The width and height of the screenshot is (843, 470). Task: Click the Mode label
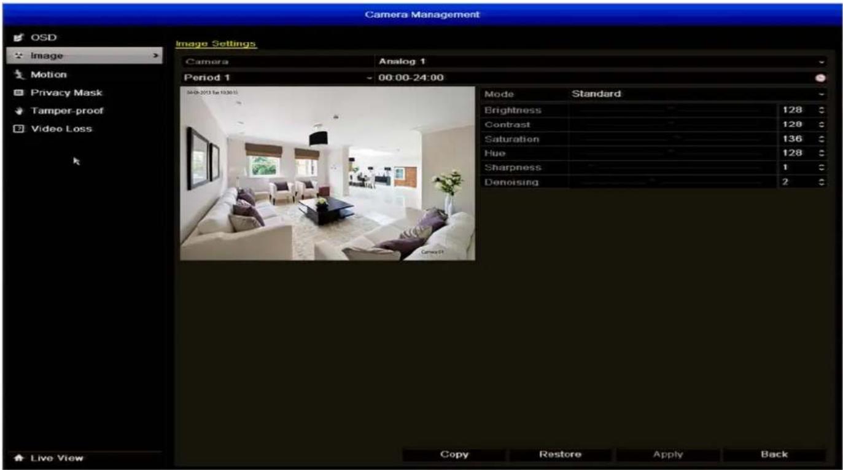click(499, 95)
